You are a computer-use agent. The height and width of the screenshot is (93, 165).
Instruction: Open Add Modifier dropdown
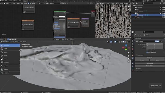(150, 38)
